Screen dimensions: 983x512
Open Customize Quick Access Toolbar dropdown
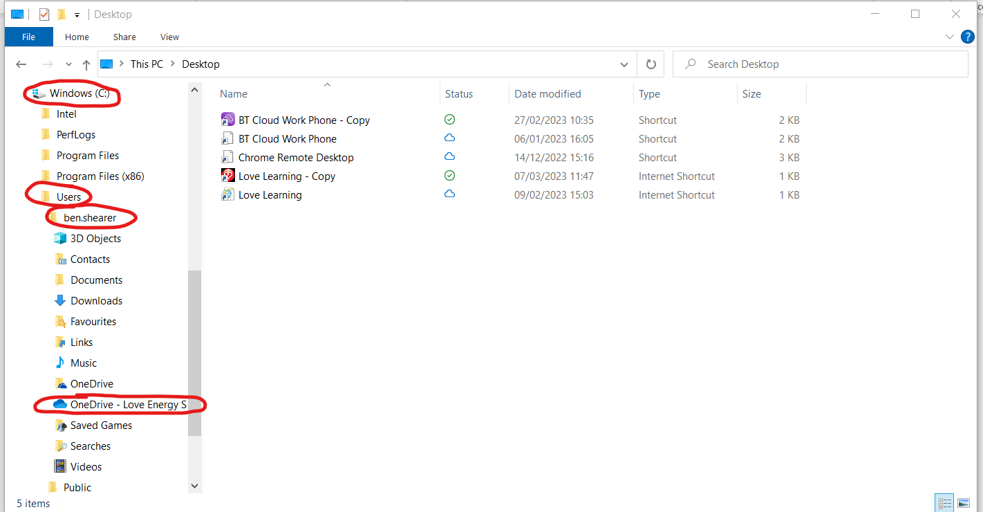click(x=77, y=15)
